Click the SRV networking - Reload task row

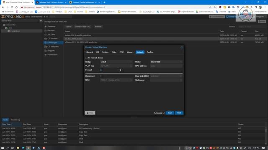point(133,128)
